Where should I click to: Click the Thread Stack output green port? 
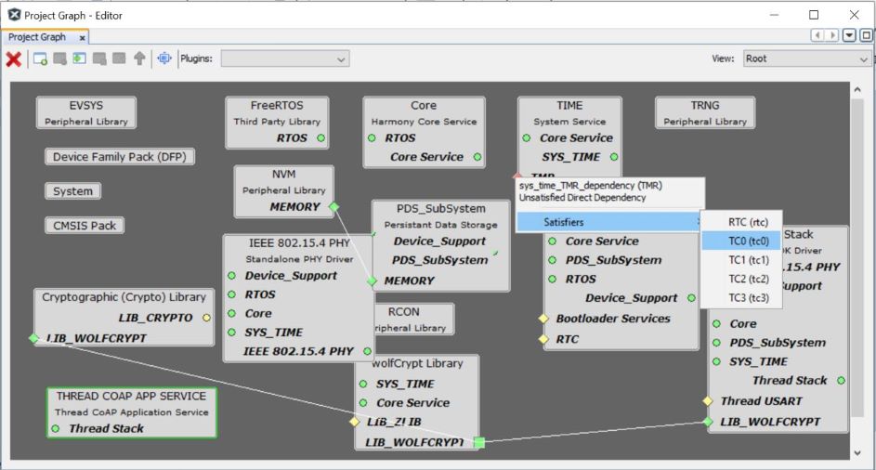841,381
